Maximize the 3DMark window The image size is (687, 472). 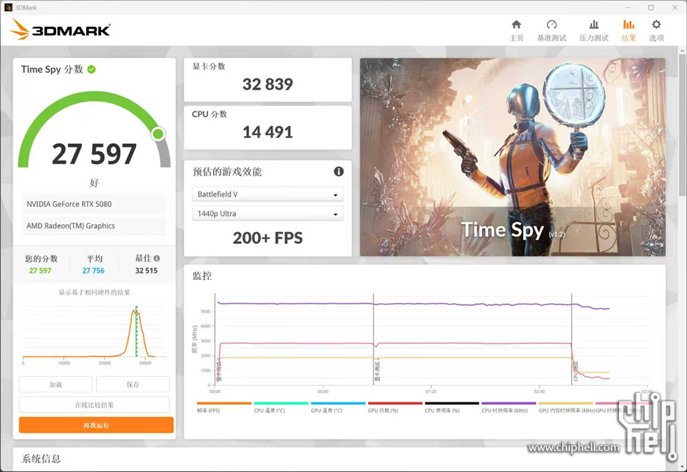(651, 8)
